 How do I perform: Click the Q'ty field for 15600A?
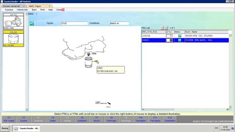(x=170, y=36)
